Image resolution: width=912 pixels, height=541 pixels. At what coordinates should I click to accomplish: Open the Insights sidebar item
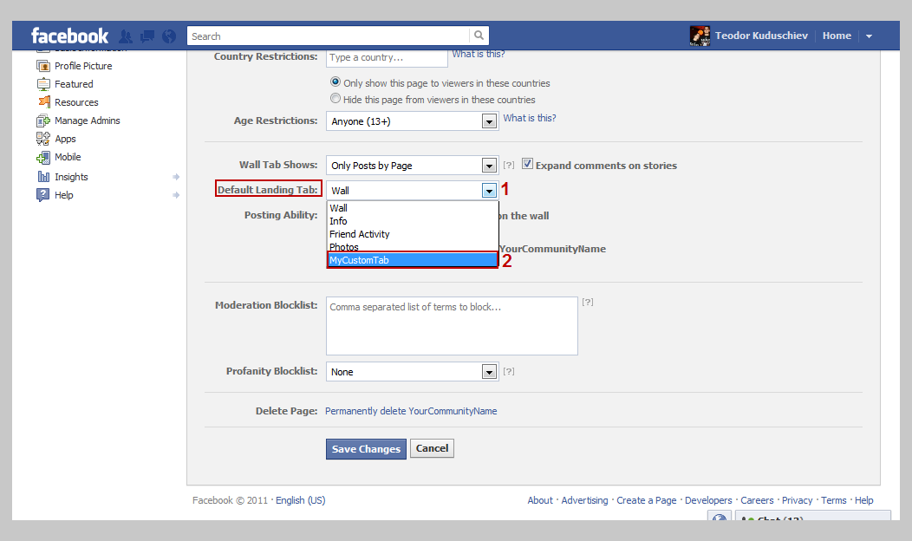pos(71,177)
